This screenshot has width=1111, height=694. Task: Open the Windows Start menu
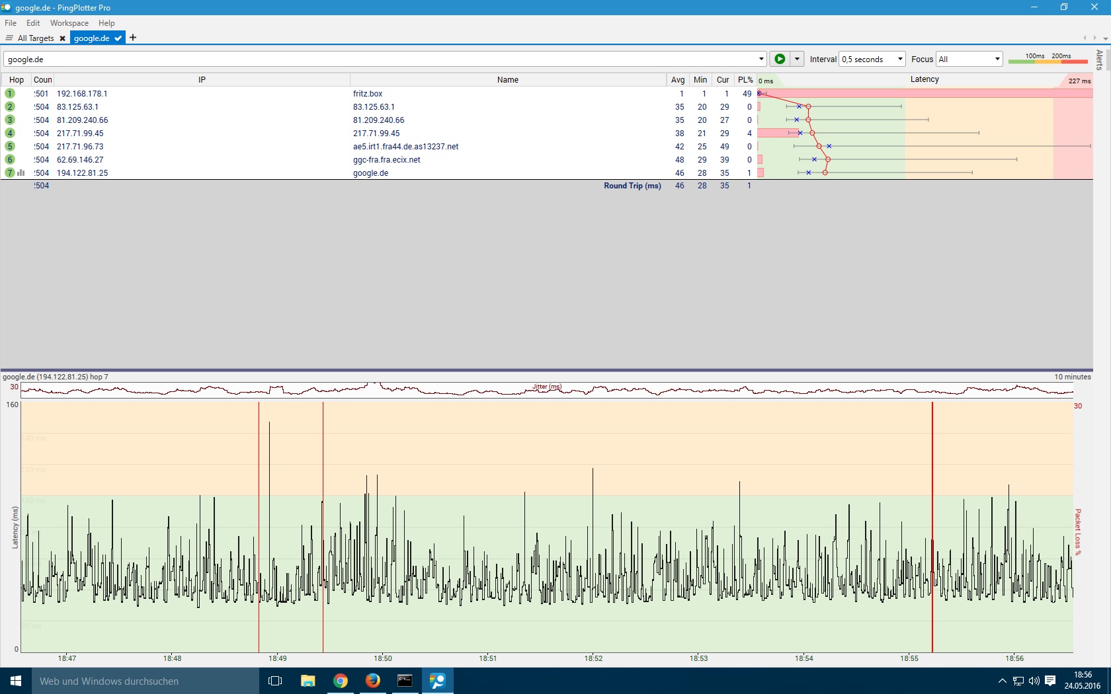(16, 681)
